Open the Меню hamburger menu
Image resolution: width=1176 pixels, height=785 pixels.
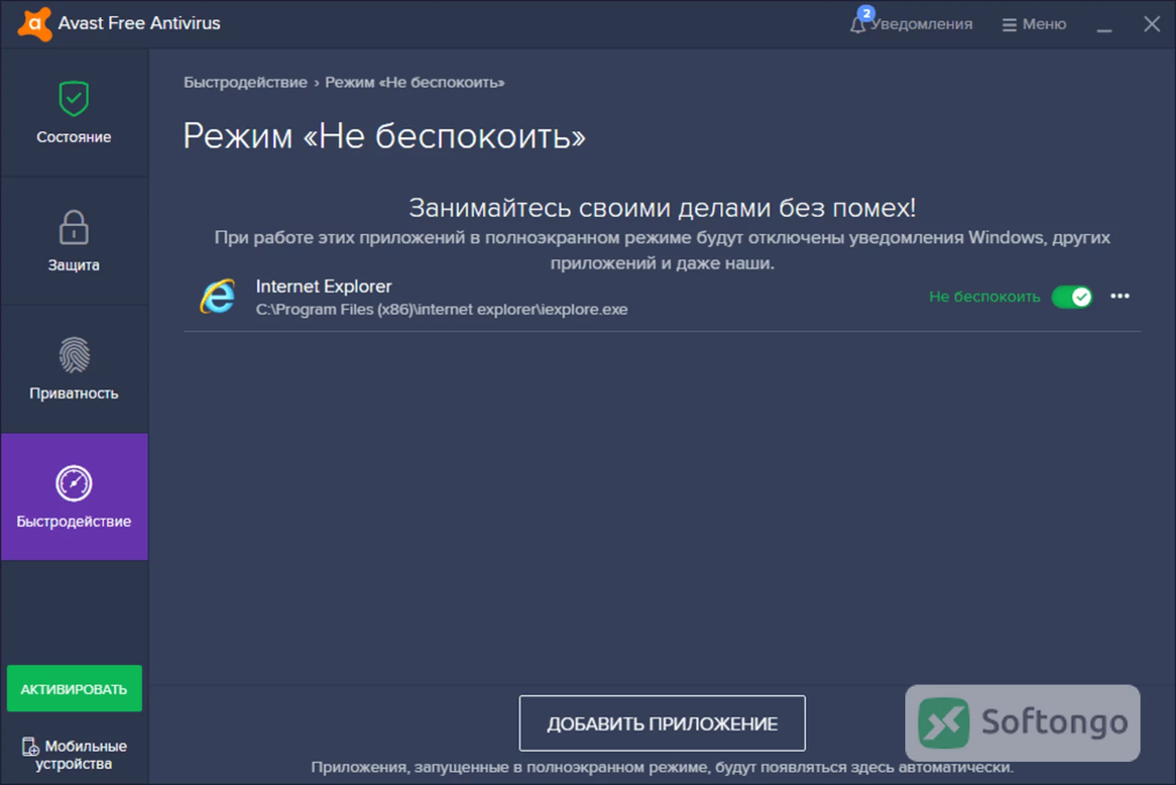pos(1034,24)
